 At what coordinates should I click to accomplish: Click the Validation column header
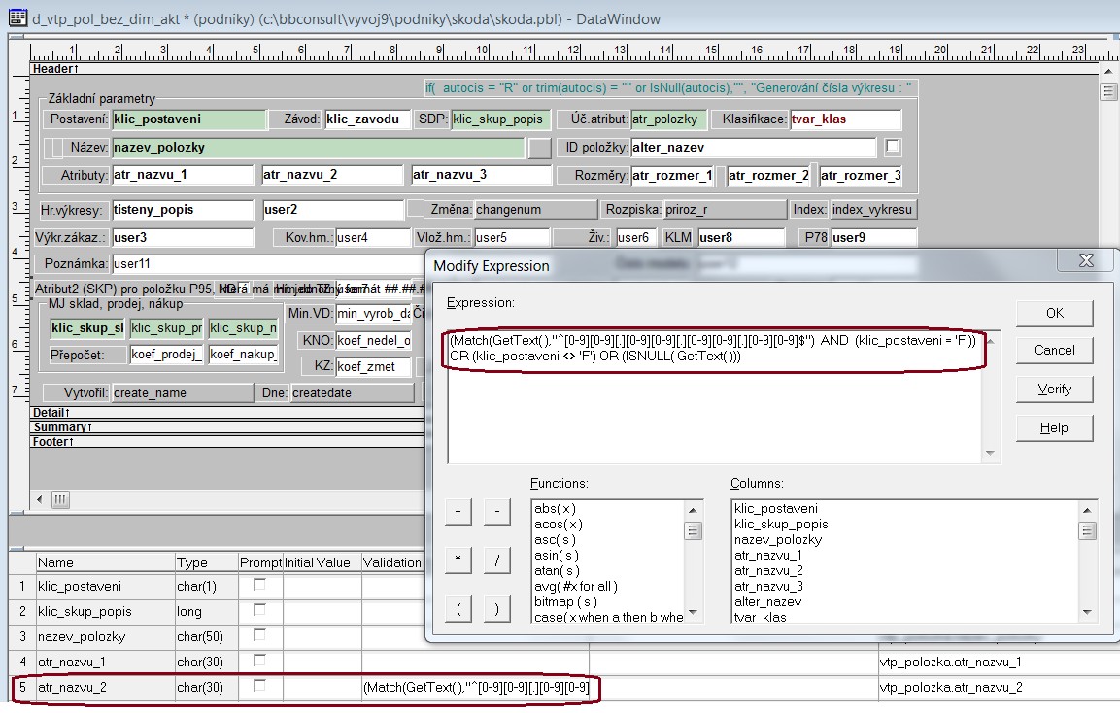392,562
